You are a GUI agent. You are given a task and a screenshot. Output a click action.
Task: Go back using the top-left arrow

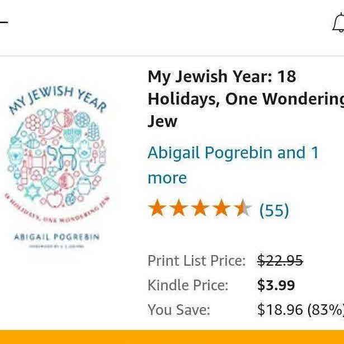point(3,23)
